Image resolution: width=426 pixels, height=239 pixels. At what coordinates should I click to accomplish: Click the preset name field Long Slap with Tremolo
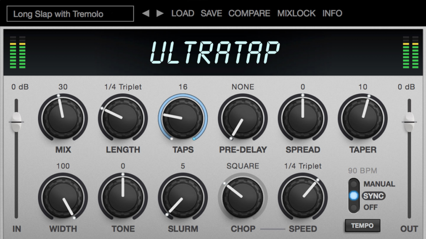(70, 14)
